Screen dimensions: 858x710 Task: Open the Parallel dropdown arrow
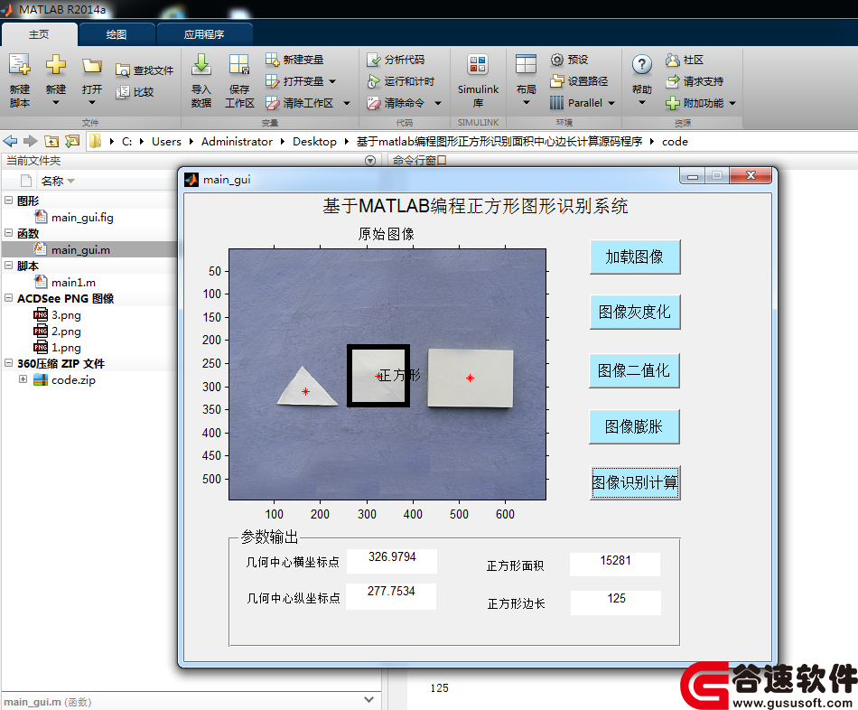tap(611, 103)
